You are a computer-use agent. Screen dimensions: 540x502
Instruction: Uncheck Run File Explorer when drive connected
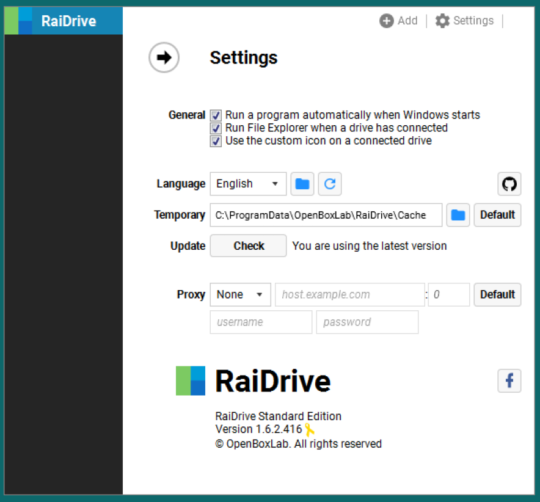pos(216,128)
